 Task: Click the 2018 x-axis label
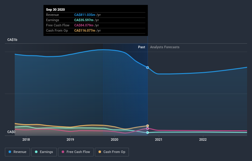(x=26, y=139)
